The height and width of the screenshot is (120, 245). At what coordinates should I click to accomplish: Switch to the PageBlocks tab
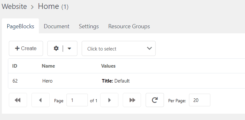20,26
